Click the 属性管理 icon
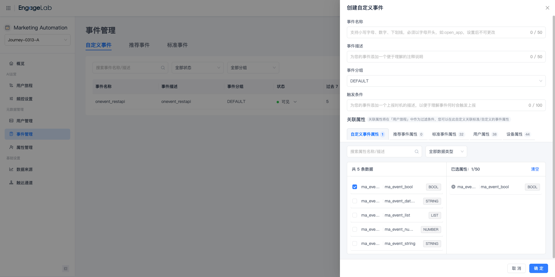 [11, 147]
